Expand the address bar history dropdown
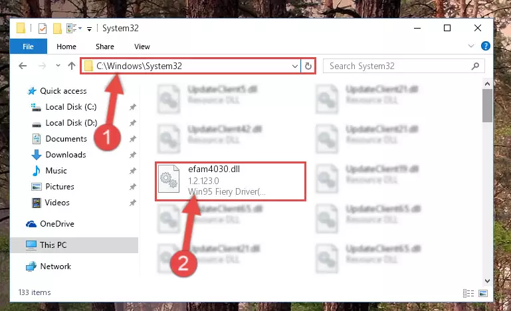 294,66
